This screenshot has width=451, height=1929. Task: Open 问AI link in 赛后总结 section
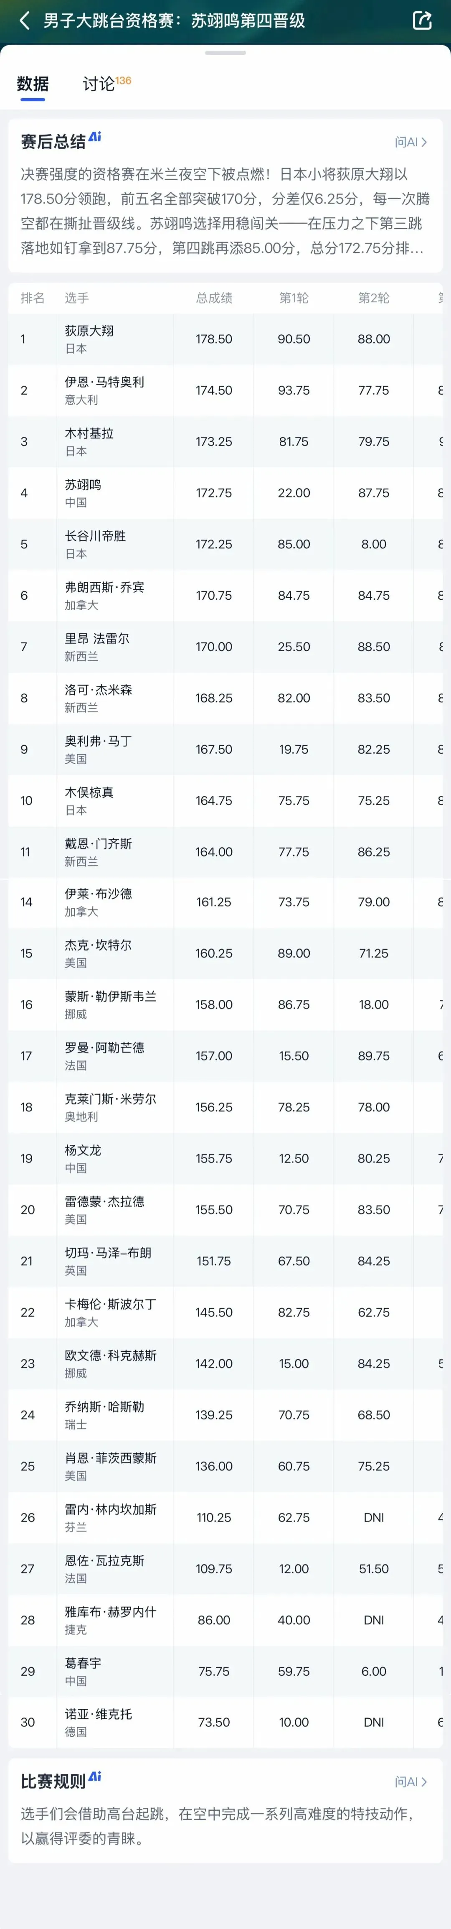pos(411,142)
